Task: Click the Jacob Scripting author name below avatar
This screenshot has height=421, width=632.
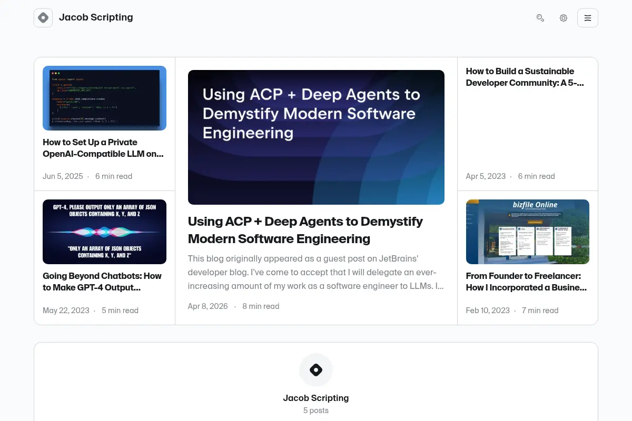Action: 316,398
